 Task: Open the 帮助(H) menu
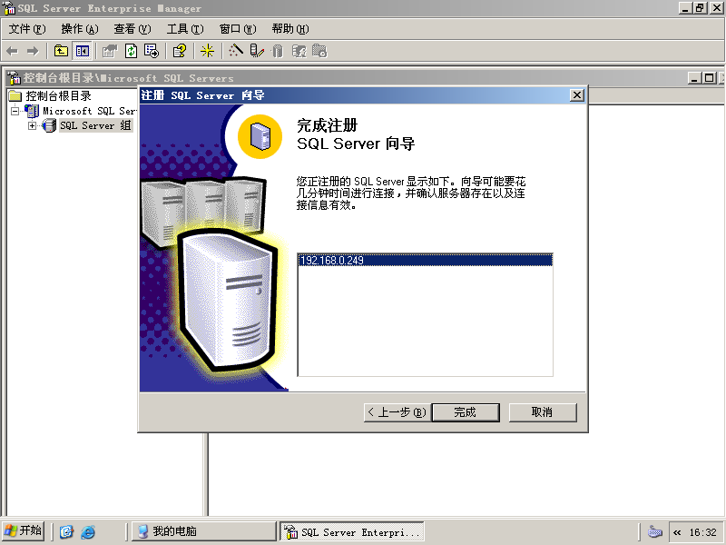click(x=290, y=29)
